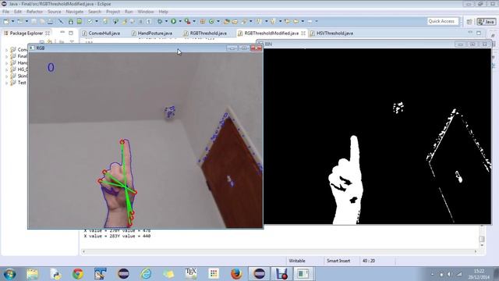The width and height of the screenshot is (499, 281).
Task: Select the Java perspective button
Action: (486, 21)
